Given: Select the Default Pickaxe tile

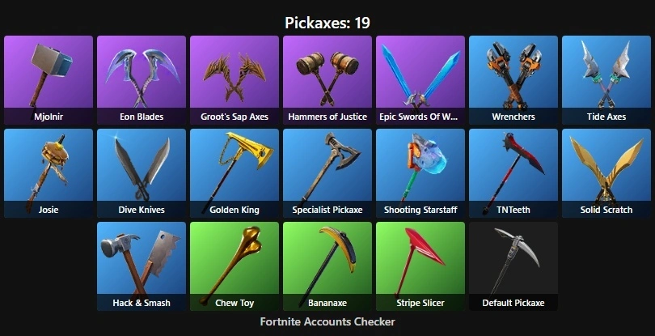Looking at the screenshot, I should [x=513, y=266].
